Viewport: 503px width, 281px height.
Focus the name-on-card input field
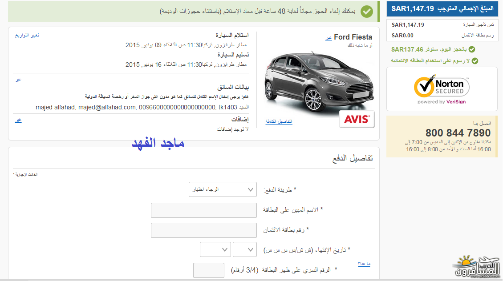tap(204, 210)
